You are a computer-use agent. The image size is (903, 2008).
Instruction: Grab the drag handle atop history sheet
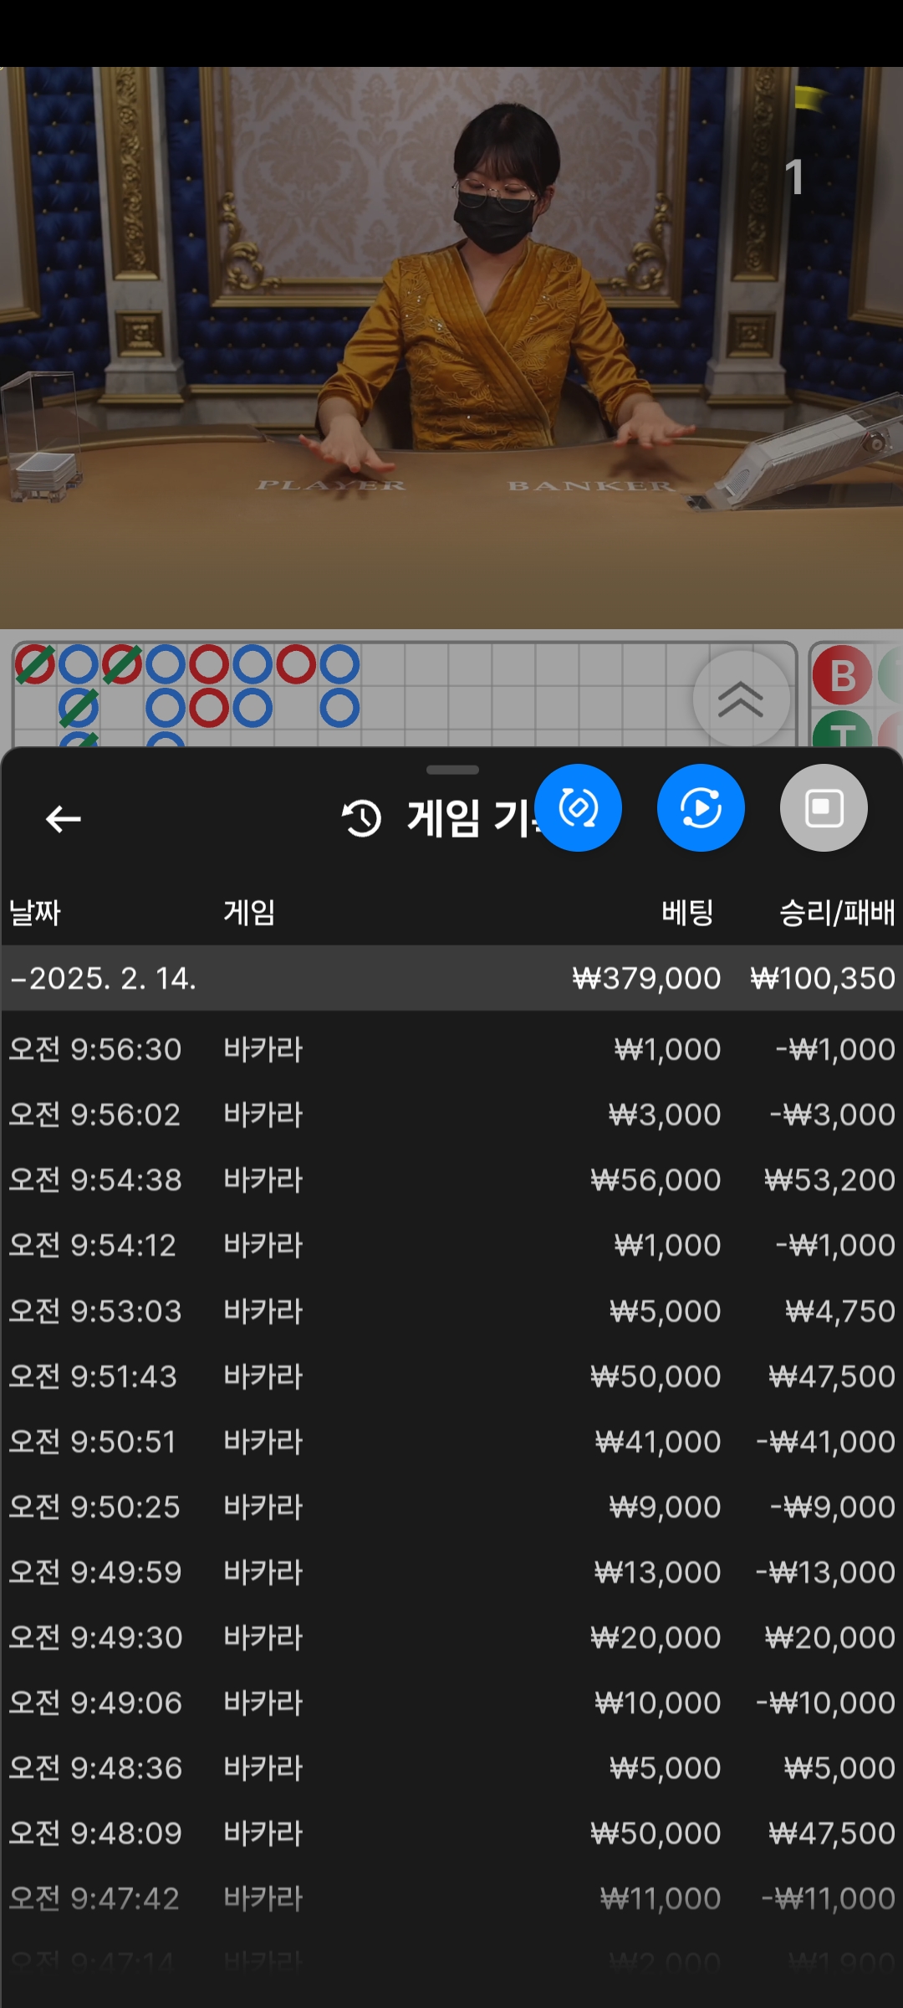tap(452, 770)
